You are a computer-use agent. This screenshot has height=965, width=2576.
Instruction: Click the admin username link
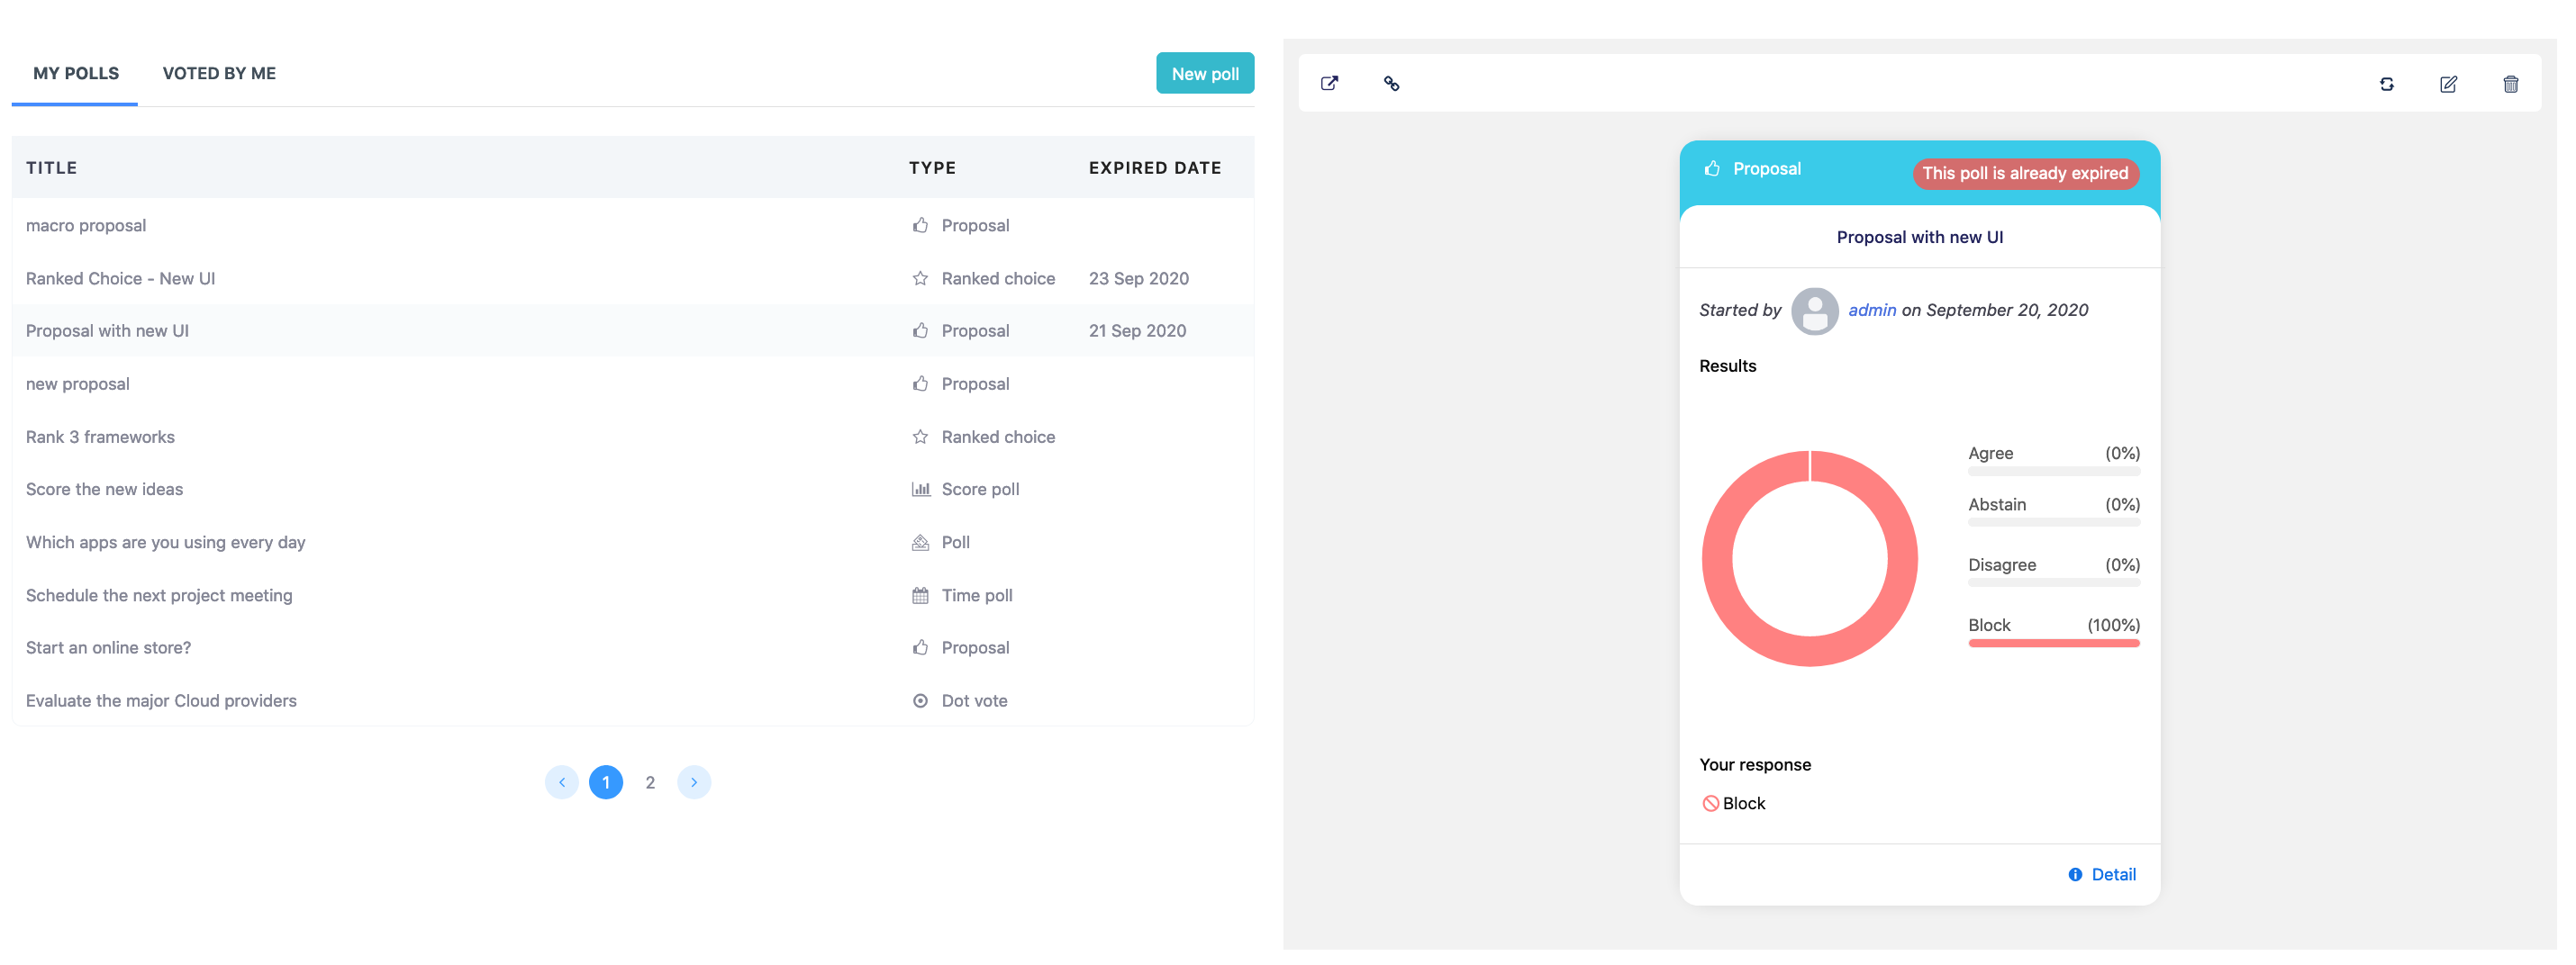[1871, 311]
